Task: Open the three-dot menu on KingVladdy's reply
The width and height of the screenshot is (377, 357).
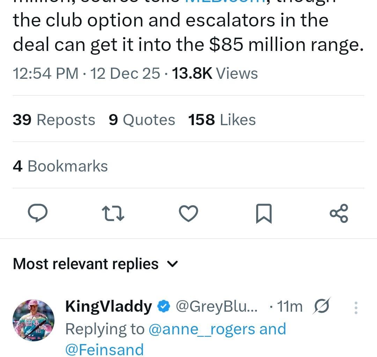Action: tap(356, 307)
